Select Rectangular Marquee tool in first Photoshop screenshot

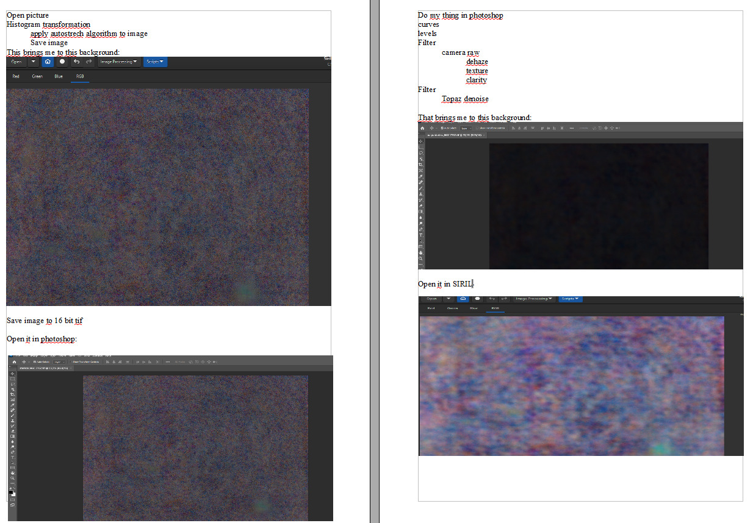pos(13,379)
